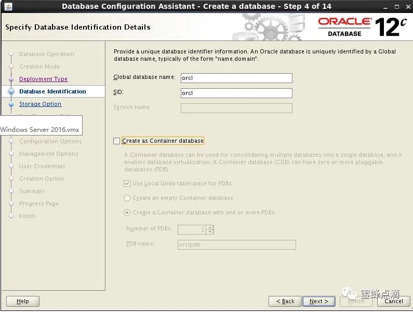Select Create an empty Container database
Image resolution: width=413 pixels, height=312 pixels.
click(x=127, y=198)
